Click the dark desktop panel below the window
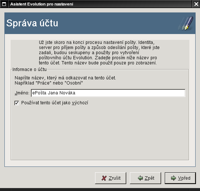The image size is (200, 191). pyautogui.click(x=100, y=190)
